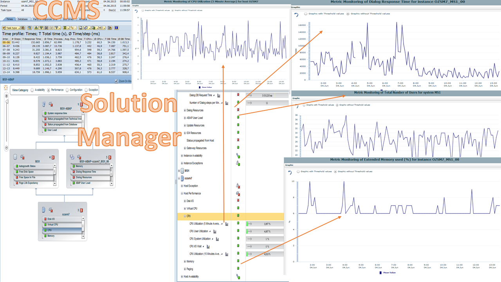Click the CPU Utilization 5 Minute value bar

point(265,224)
